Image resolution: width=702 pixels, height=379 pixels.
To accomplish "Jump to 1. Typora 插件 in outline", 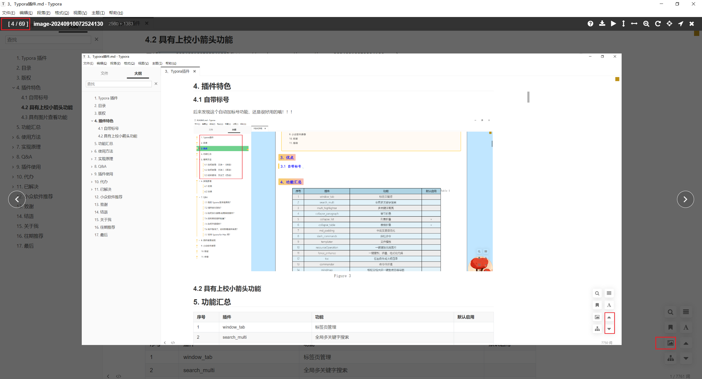I will pyautogui.click(x=32, y=58).
